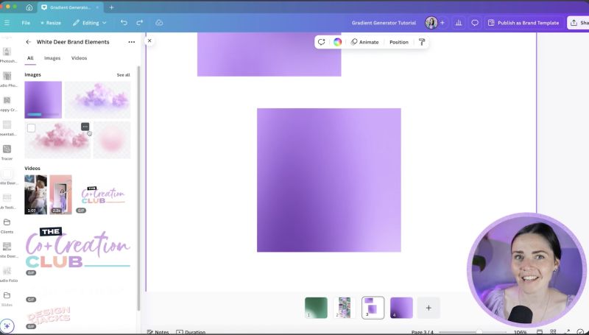The width and height of the screenshot is (589, 335).
Task: Open the Photoshop app sidebar icon
Action: (7, 54)
